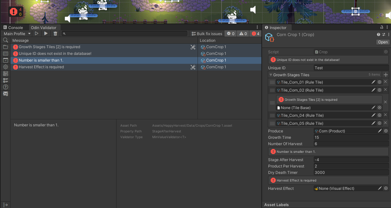Toggle the warning count filter showing 0

[243, 34]
